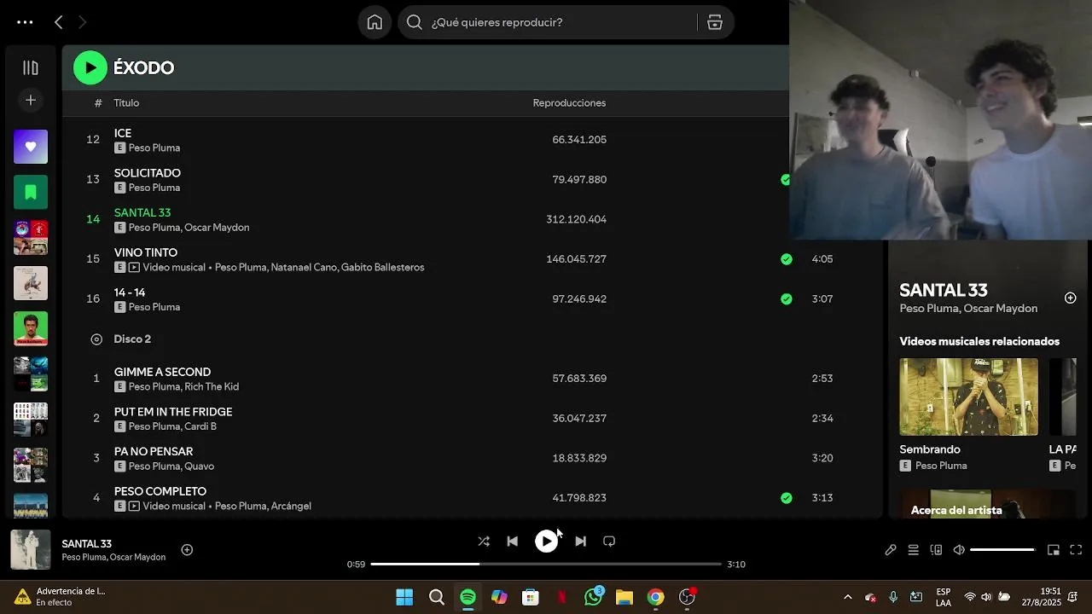Resume playback with play button
1092x614 pixels.
click(546, 541)
